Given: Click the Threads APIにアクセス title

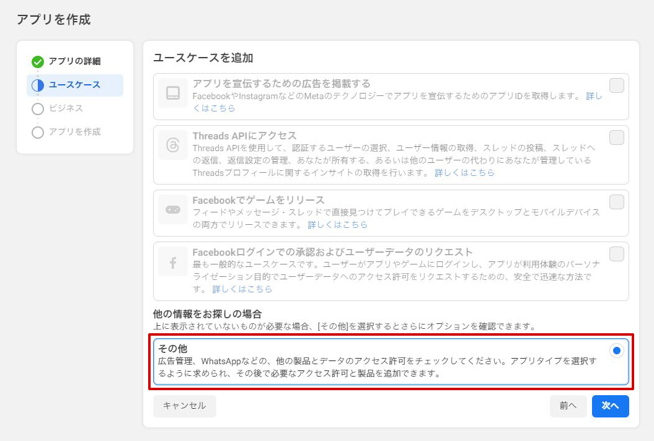Looking at the screenshot, I should [244, 136].
